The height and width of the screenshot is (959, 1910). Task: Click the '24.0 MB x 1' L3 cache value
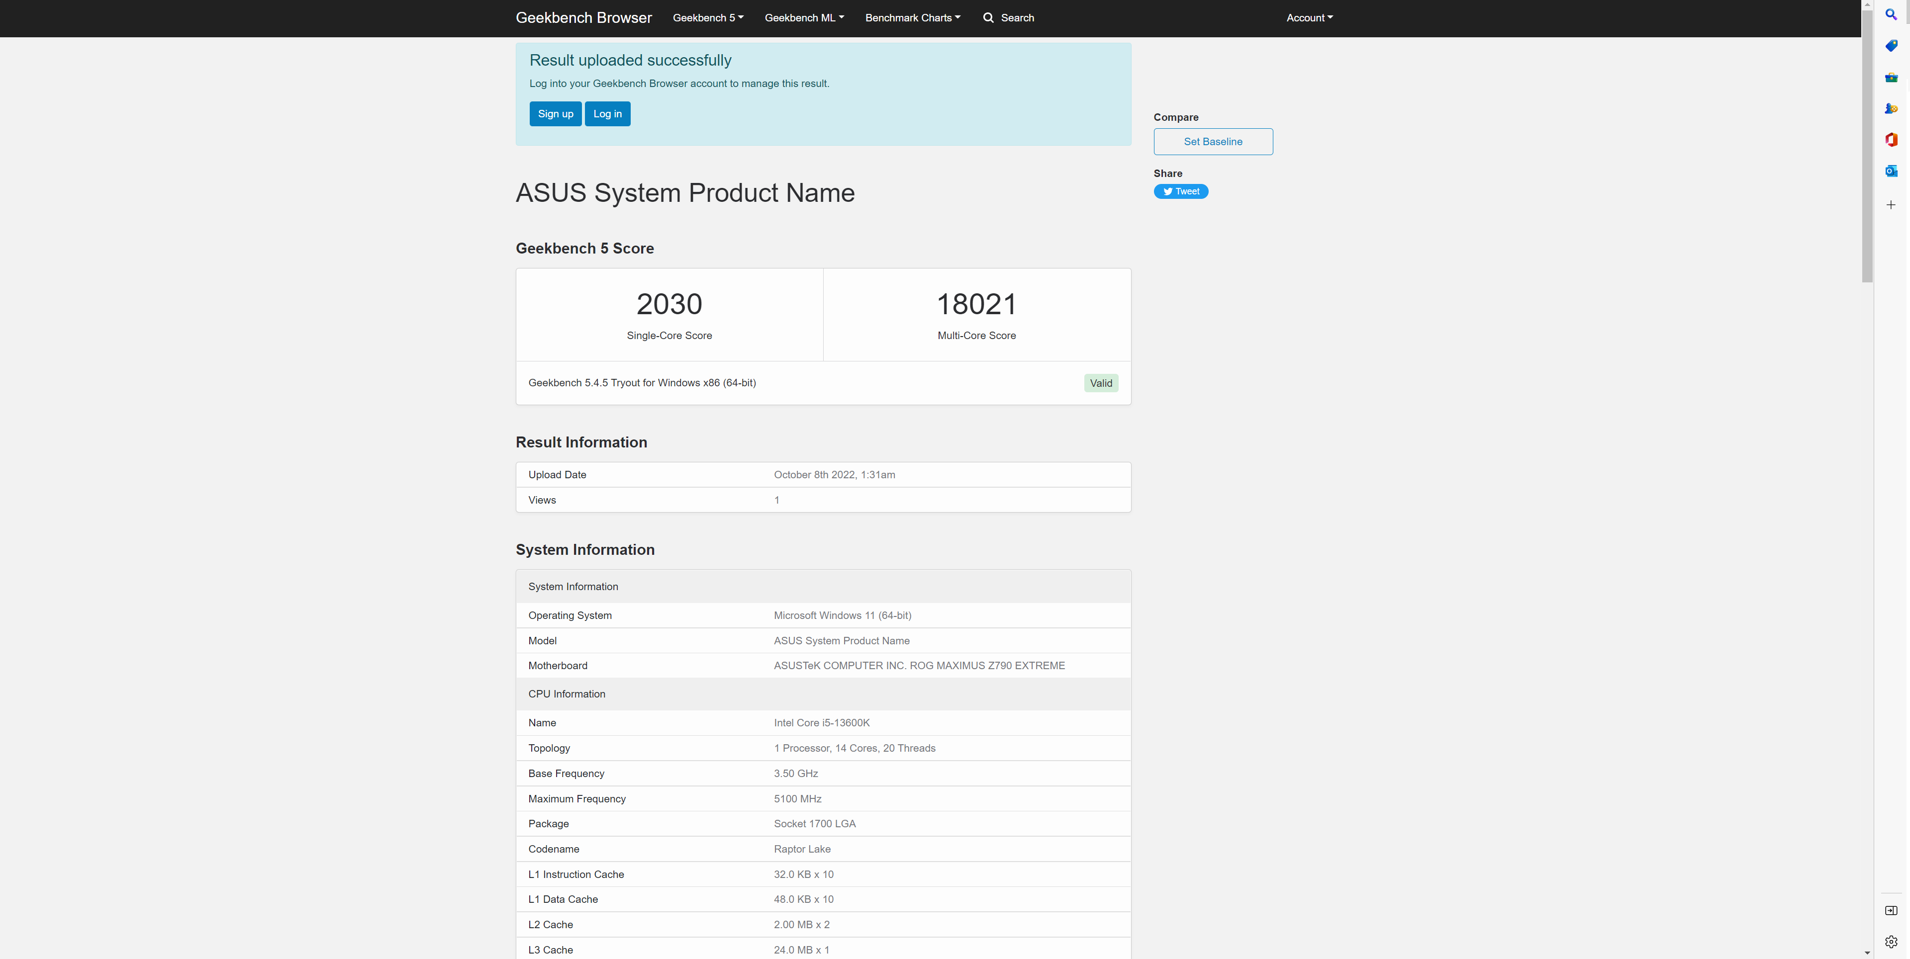point(801,950)
